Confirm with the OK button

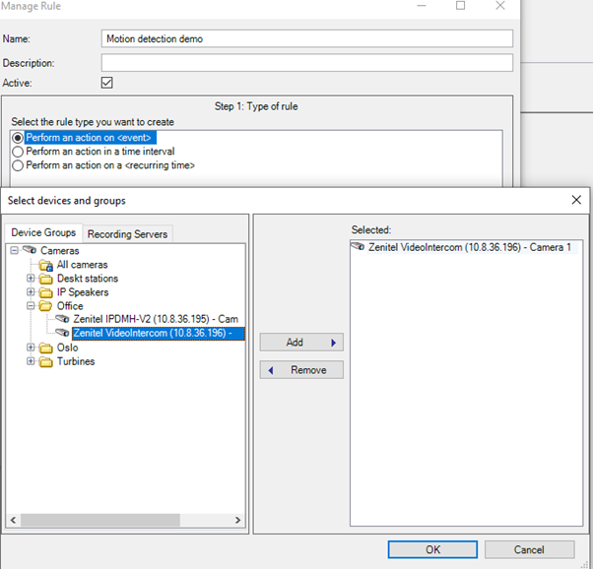click(x=432, y=549)
